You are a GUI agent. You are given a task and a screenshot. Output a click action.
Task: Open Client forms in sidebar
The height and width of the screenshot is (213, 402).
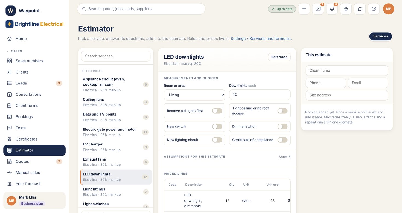(x=34, y=106)
